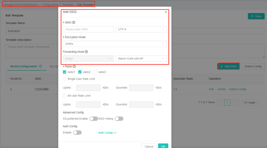Viewport: 267px width, 148px height.
Task: Open the Same VLAN with AP dropdown
Action: (x=141, y=59)
